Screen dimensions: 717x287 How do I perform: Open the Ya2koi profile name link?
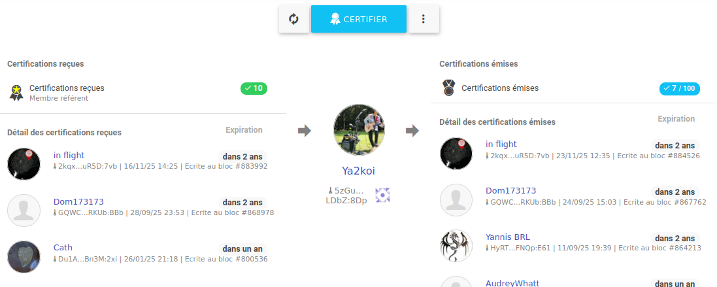tap(359, 171)
